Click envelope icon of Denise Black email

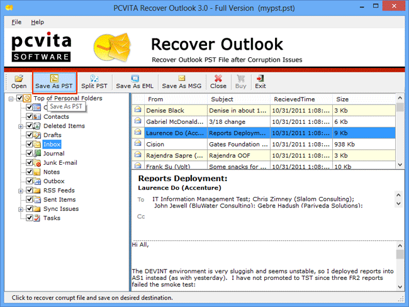138,109
